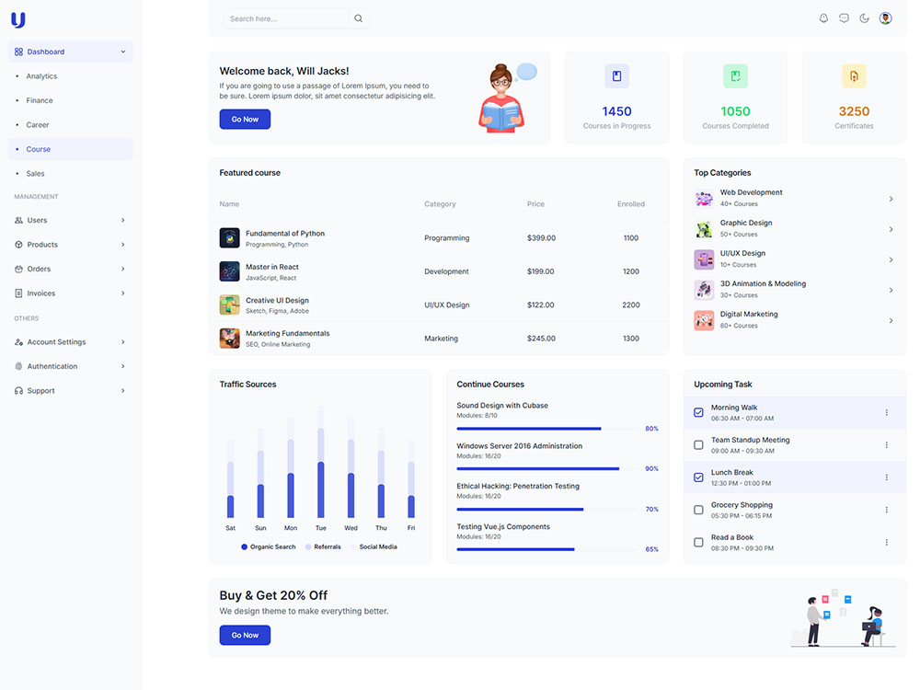Screen dimensions: 920x690
Task: Open three-dot menu for Morning Walk
Action: tap(886, 412)
